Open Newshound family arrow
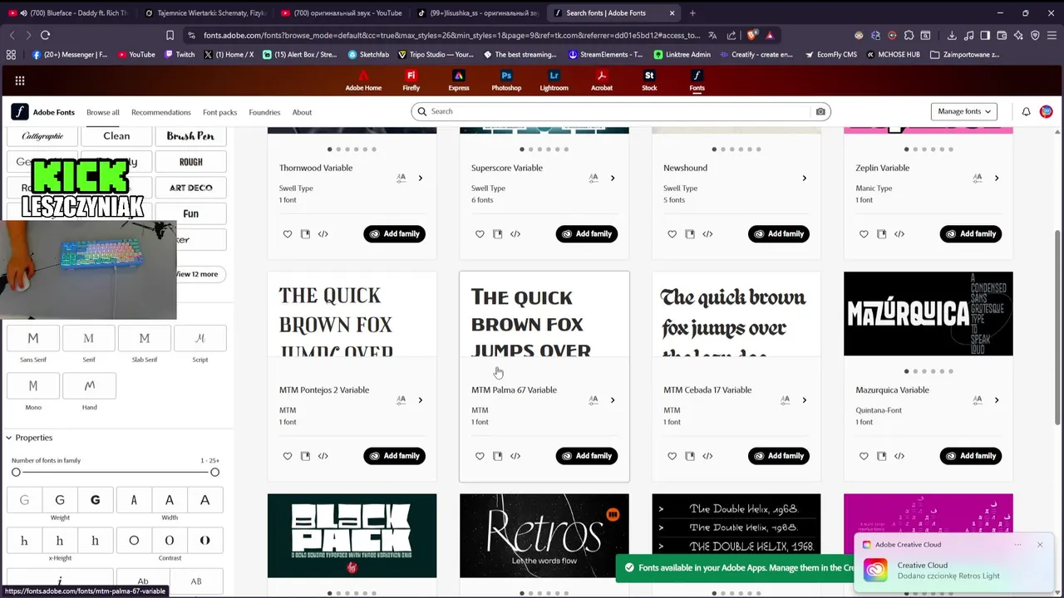1064x598 pixels. click(804, 178)
